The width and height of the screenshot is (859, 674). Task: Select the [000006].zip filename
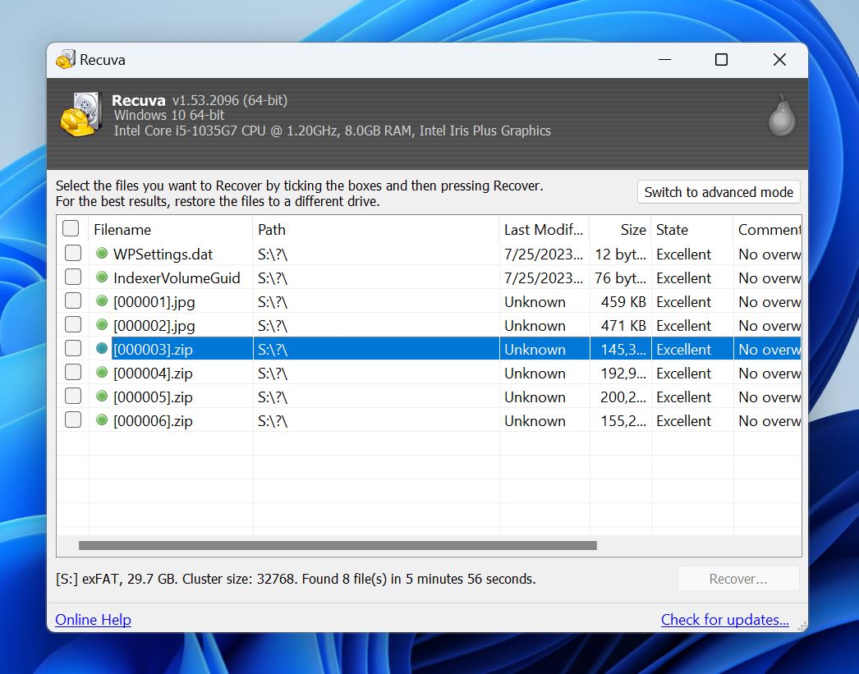(153, 421)
